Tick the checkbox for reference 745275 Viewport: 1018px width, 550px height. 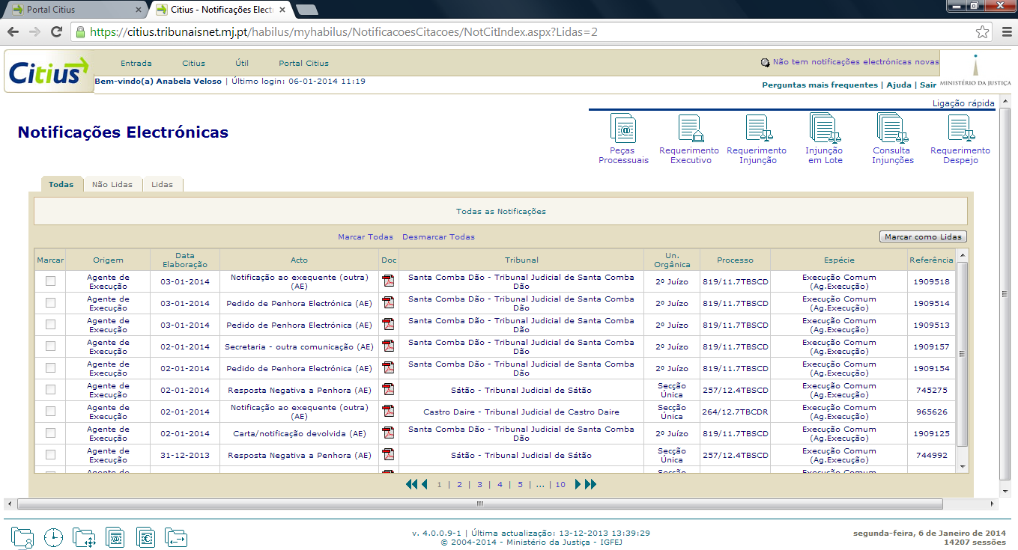[50, 390]
